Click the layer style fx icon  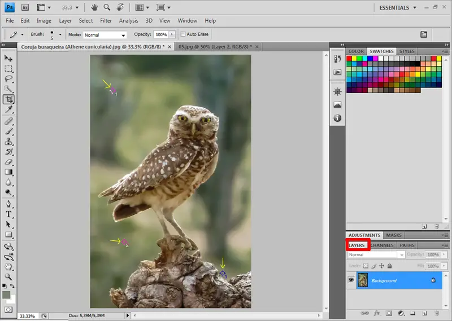(x=376, y=313)
